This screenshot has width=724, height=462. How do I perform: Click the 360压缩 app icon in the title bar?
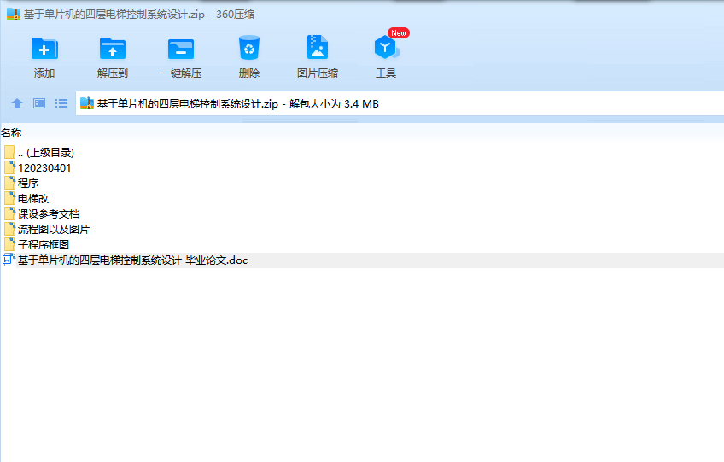(14, 15)
